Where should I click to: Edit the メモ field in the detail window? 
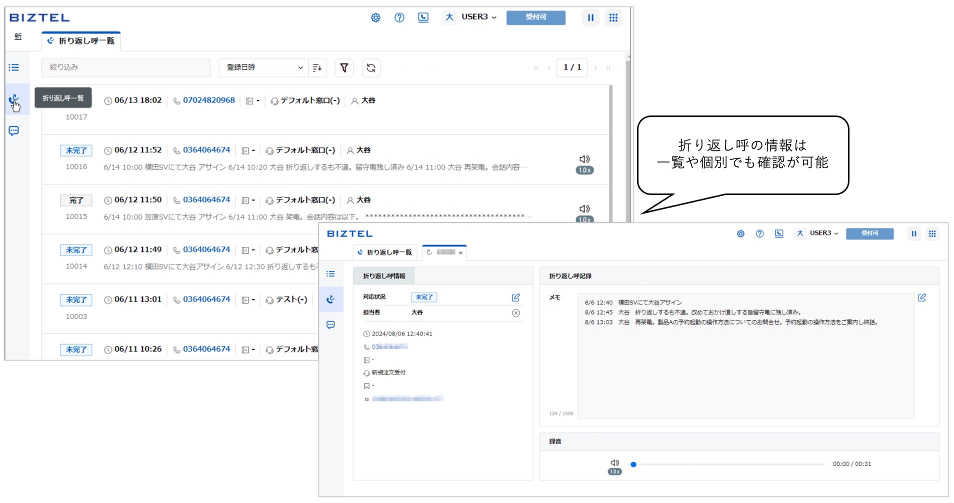click(922, 297)
